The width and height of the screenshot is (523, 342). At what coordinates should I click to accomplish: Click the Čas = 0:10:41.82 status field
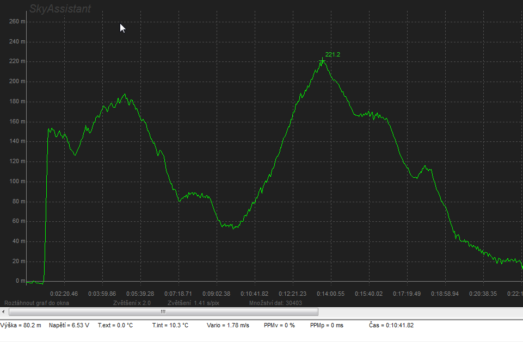[x=390, y=325]
